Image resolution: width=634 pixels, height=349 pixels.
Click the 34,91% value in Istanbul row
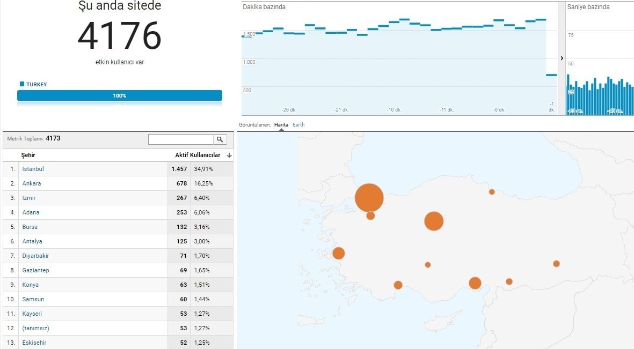tap(203, 169)
